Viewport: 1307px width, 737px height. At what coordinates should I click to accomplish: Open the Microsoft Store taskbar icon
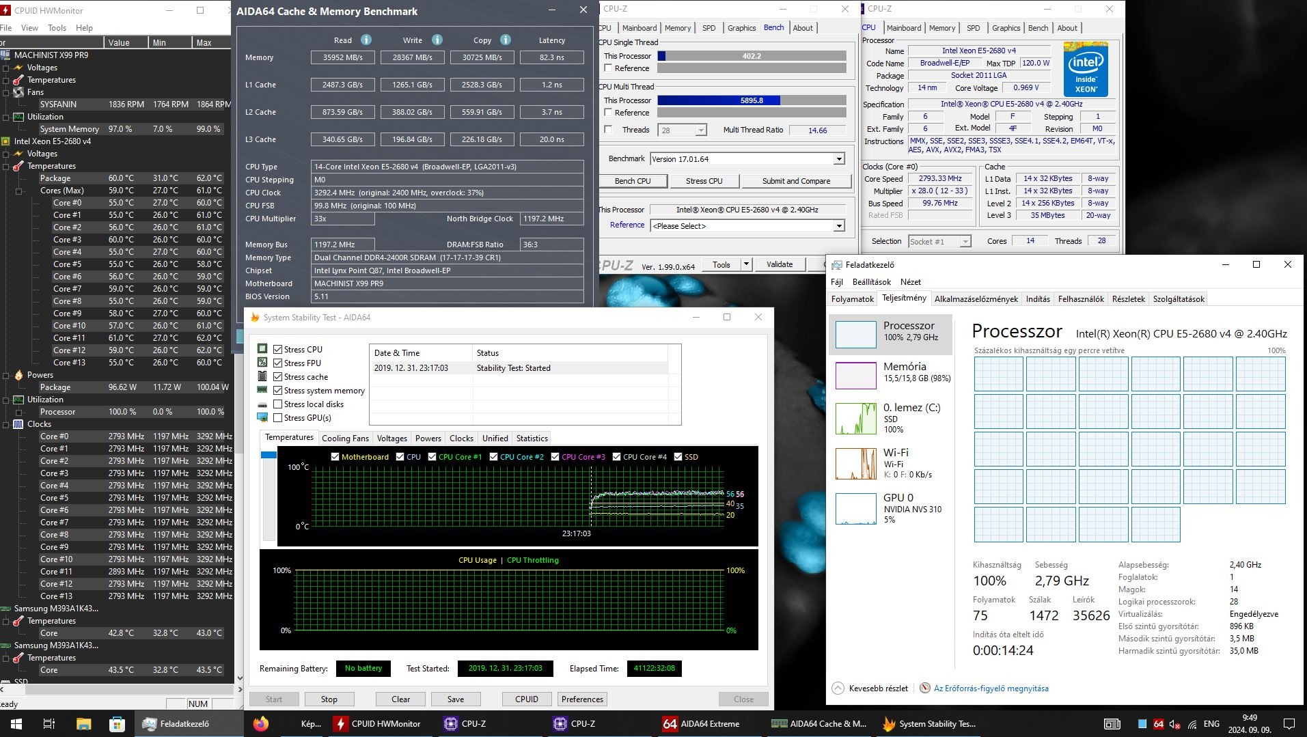point(118,724)
